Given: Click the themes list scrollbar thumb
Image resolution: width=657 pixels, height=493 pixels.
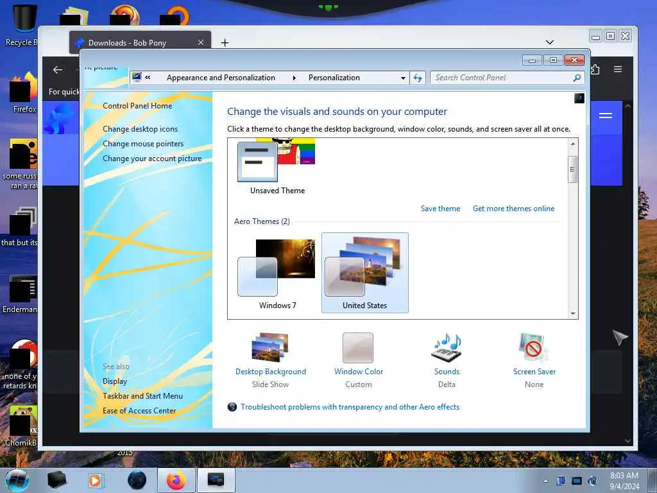Looking at the screenshot, I should (x=572, y=169).
